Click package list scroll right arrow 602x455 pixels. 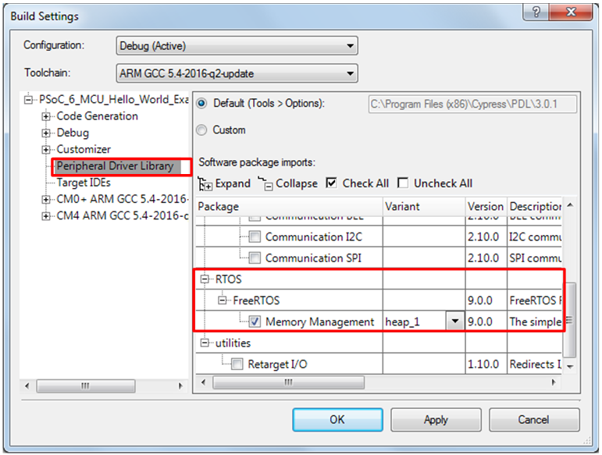coord(554,382)
